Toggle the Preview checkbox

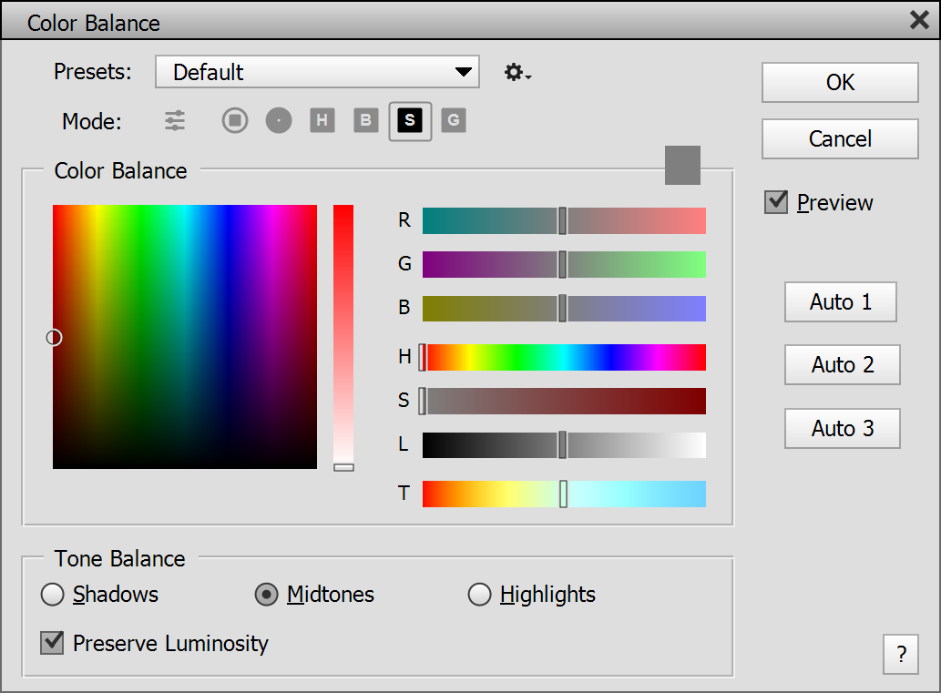[776, 202]
